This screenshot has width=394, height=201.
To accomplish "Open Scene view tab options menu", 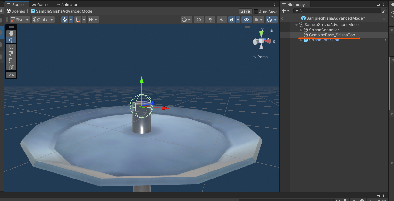I will pyautogui.click(x=275, y=4).
